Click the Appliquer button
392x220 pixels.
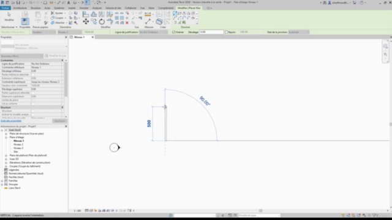click(x=59, y=121)
